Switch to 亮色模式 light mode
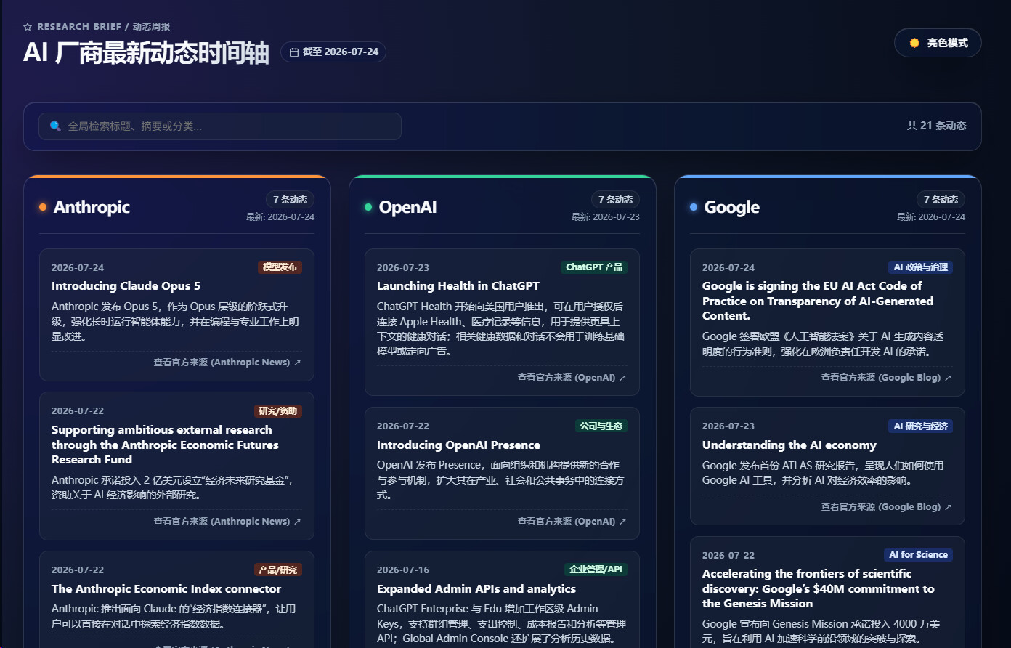 pos(938,43)
